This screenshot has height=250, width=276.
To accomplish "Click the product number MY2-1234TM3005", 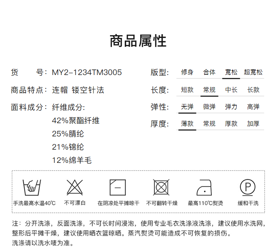I will [x=87, y=72].
